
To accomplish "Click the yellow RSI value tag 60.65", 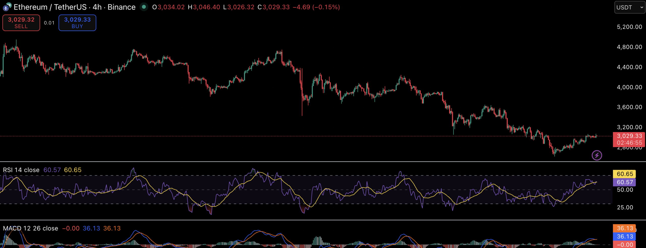I will [624, 174].
